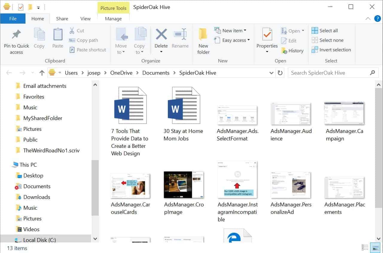Open the New item dropdown
383x253 pixels.
(231, 30)
